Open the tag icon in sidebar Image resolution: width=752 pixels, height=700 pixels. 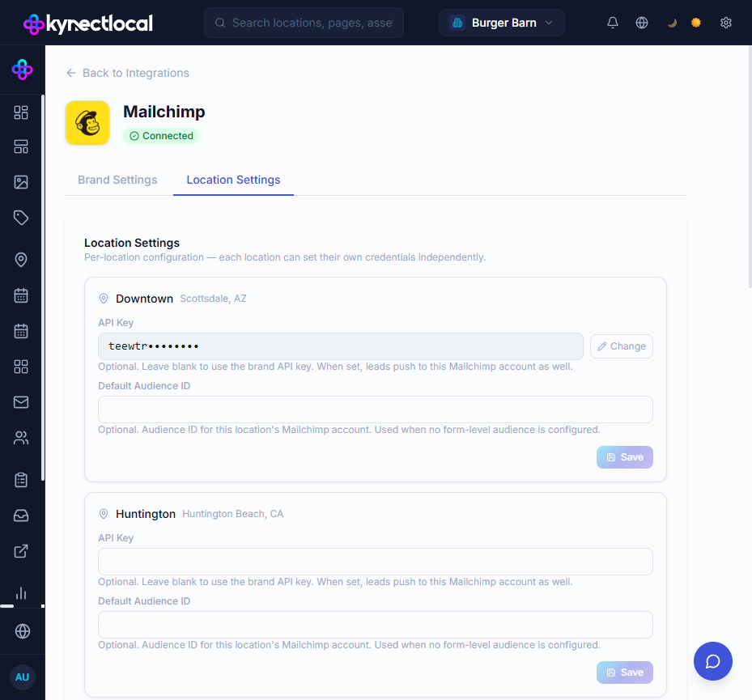click(x=21, y=218)
